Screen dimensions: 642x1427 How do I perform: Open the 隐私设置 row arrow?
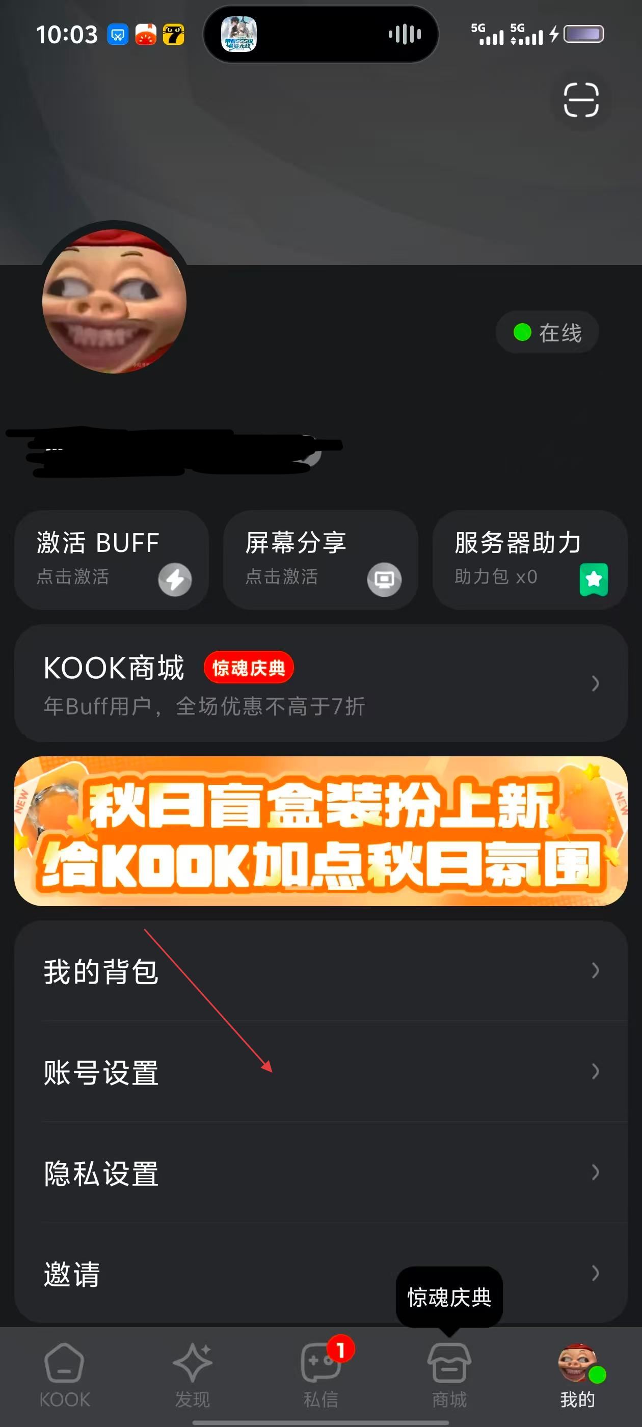pyautogui.click(x=595, y=1172)
